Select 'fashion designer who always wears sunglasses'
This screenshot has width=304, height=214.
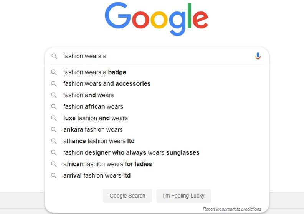click(x=131, y=152)
